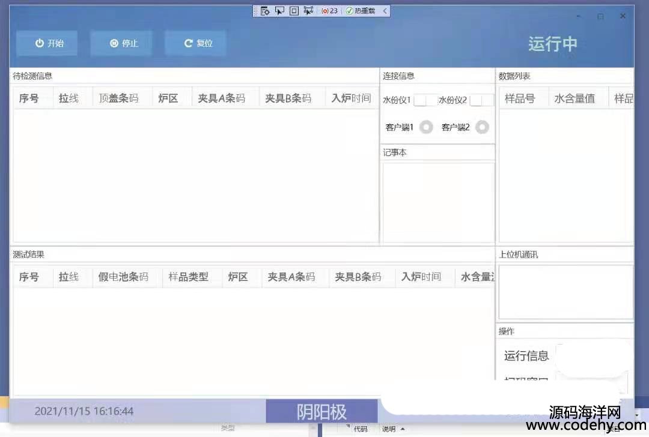This screenshot has height=437, width=649.
Task: Toggle the display layout adorners icon
Action: (x=294, y=11)
